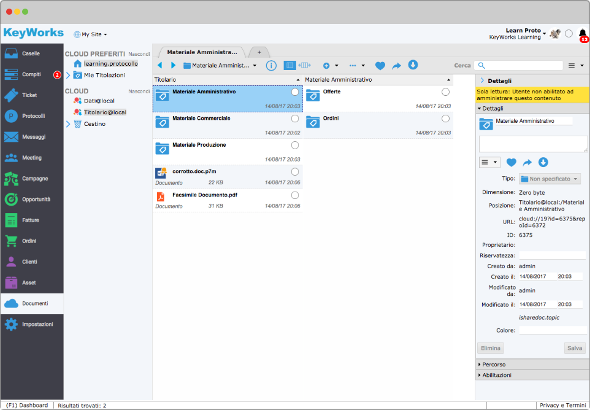The width and height of the screenshot is (590, 410).
Task: Switch to the Materiale Amministra... tab
Action: pyautogui.click(x=202, y=52)
